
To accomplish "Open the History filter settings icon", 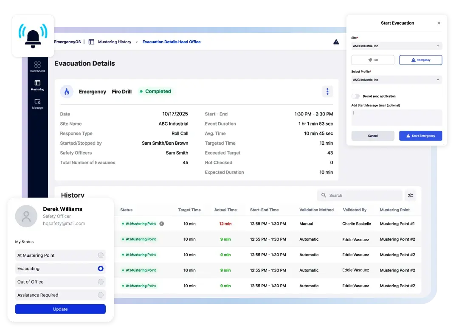I will [411, 195].
